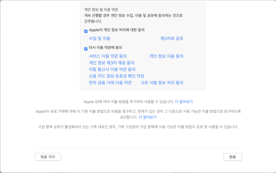Click the 구입 항목 공유 family notice text
The image size is (276, 173).
pos(138,127)
